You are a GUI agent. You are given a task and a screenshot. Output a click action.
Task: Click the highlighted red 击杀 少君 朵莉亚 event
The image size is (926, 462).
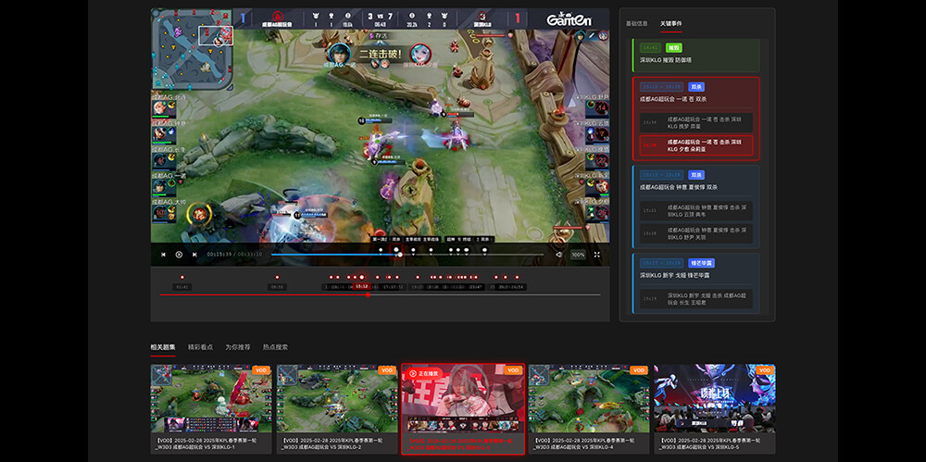point(696,145)
